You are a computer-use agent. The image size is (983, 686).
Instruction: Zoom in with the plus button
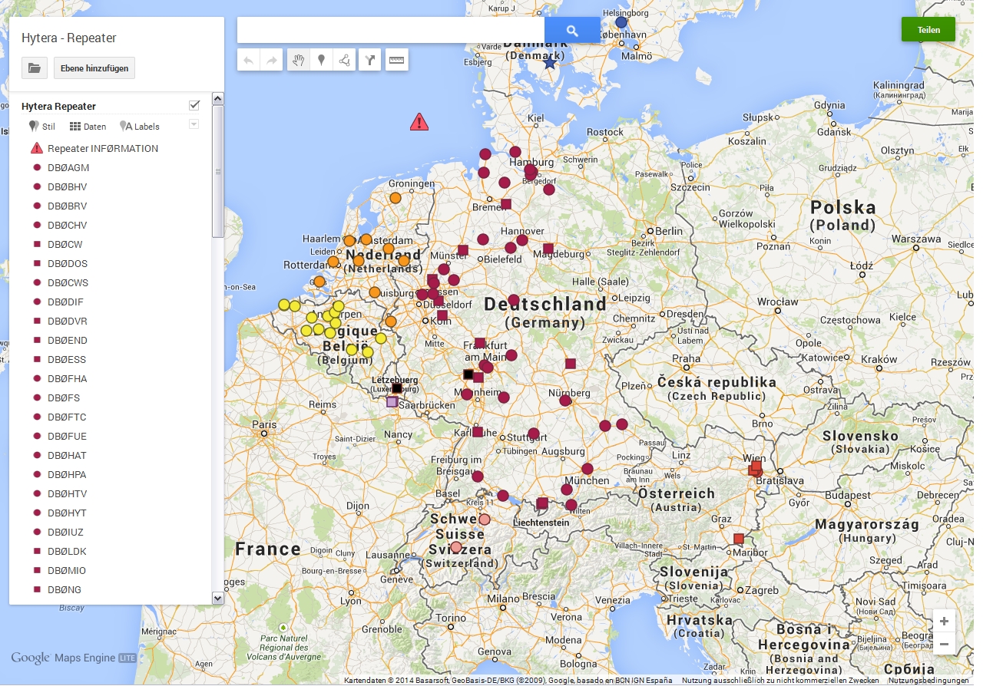pyautogui.click(x=944, y=621)
